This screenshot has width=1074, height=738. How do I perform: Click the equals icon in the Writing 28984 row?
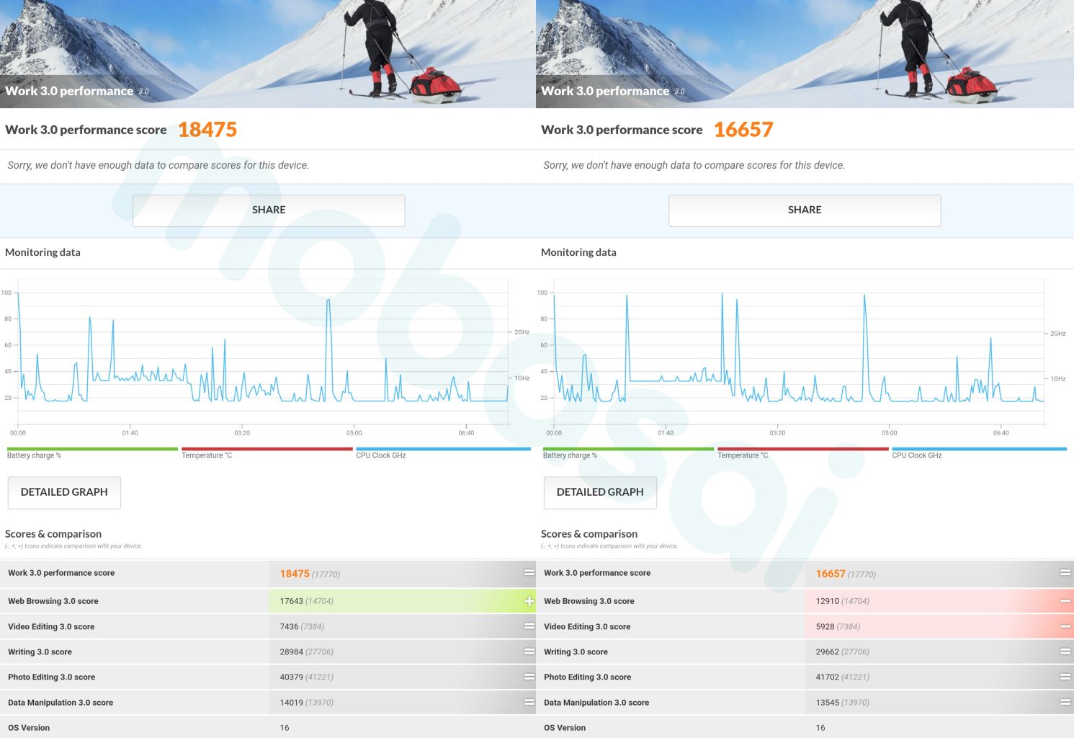tap(529, 652)
